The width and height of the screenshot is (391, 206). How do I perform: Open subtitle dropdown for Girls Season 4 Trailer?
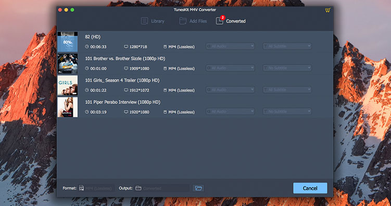coord(287,90)
